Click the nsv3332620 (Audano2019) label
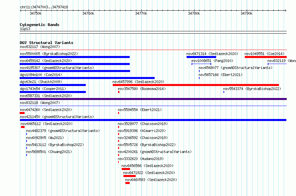Image resolution: width=296 pixels, height=196 pixels. (141, 159)
